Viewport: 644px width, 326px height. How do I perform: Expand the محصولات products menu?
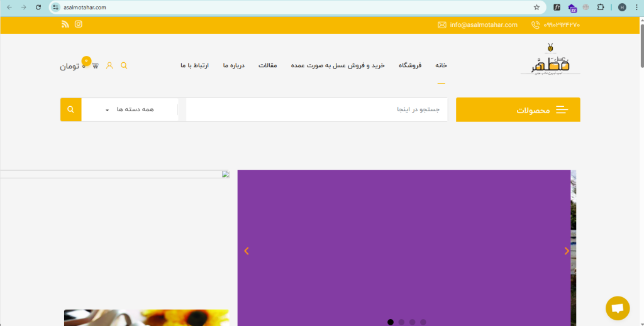[x=518, y=110]
